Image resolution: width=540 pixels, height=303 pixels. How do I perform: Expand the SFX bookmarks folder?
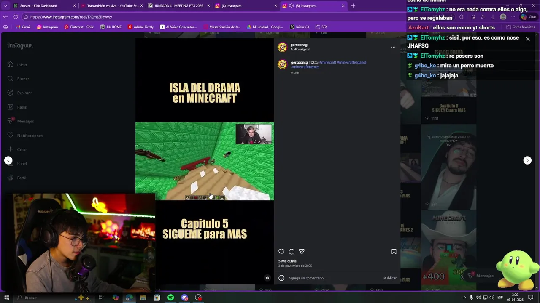[x=321, y=27]
